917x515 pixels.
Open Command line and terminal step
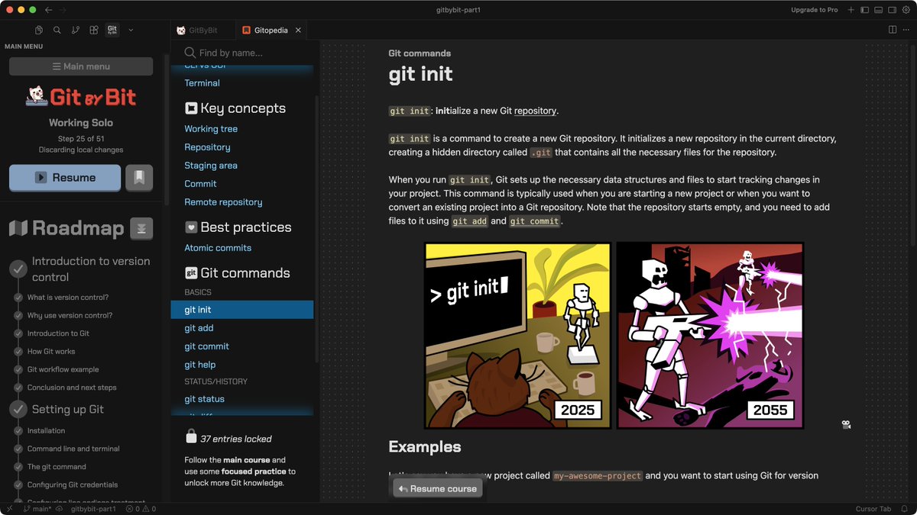pyautogui.click(x=73, y=449)
